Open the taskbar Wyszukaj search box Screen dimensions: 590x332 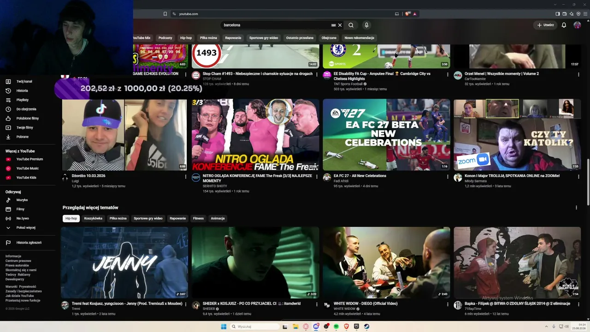255,326
